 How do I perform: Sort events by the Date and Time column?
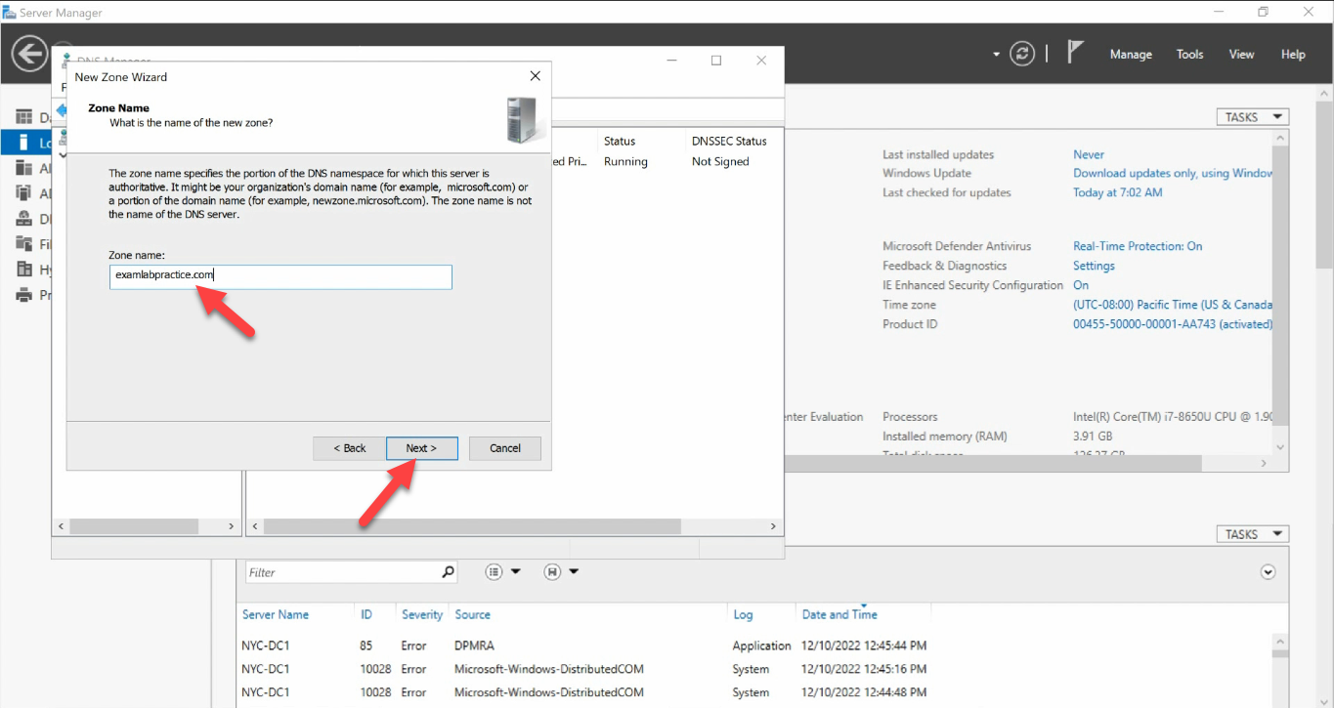tap(839, 614)
